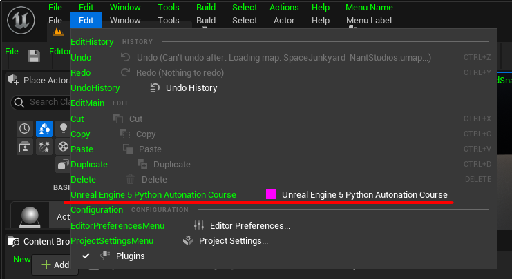Screen dimensions: 512x279
Task: Switch to the Content Browser tab
Action: tap(39, 241)
